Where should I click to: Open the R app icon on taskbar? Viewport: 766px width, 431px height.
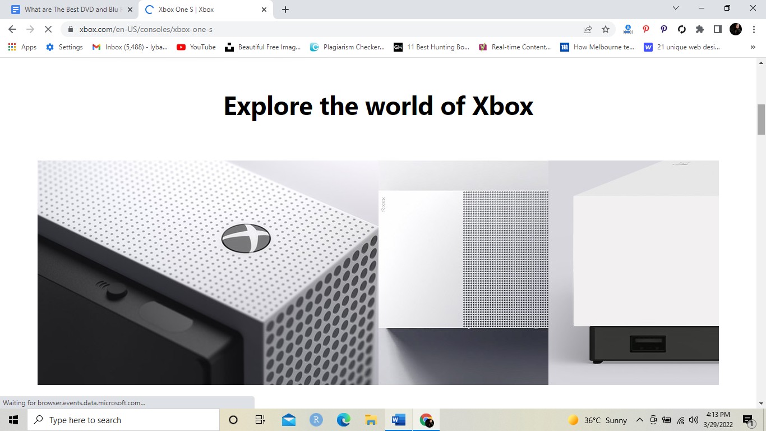pos(316,420)
